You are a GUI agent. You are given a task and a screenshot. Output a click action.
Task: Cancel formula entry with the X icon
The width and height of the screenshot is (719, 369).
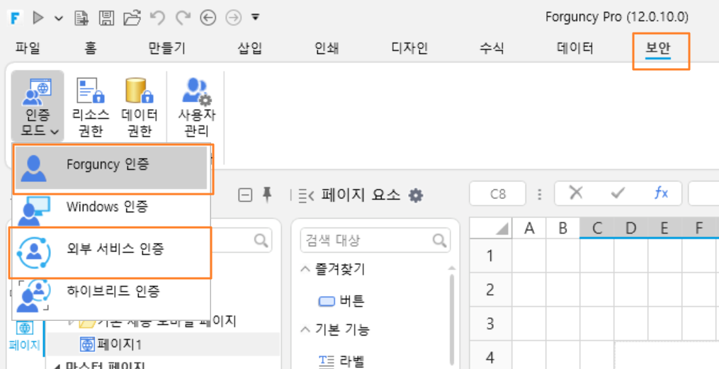(575, 193)
